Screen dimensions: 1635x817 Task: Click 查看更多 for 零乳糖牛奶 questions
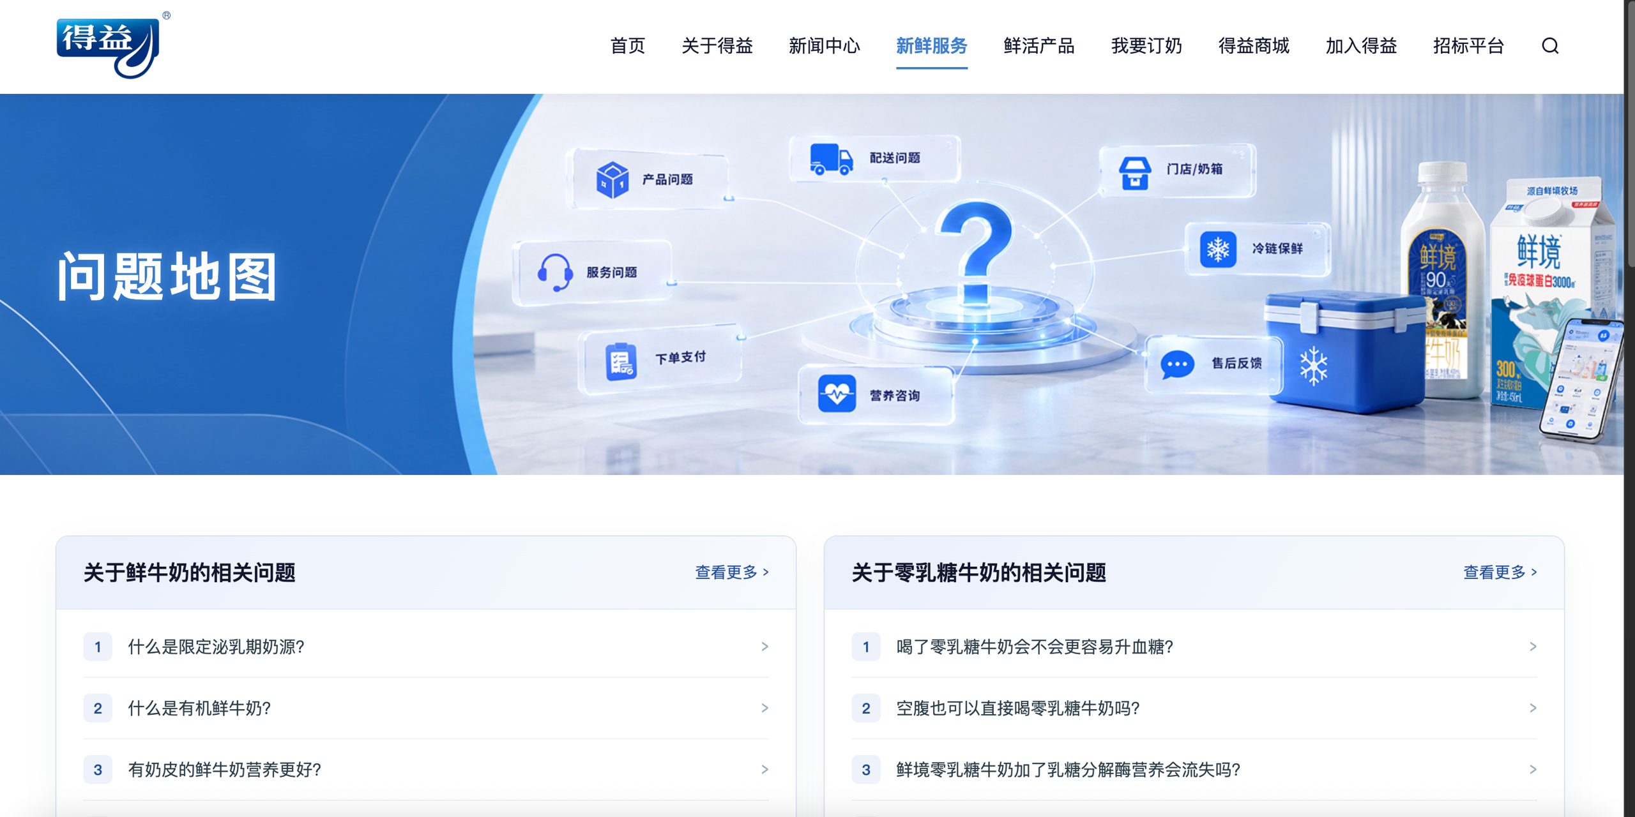[x=1500, y=572]
